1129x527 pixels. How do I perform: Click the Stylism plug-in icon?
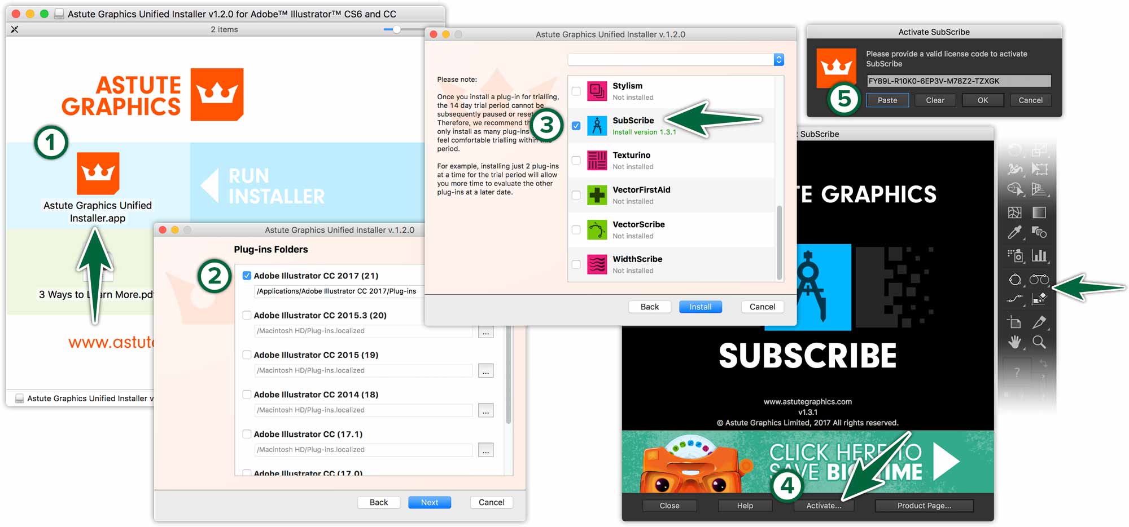(597, 91)
